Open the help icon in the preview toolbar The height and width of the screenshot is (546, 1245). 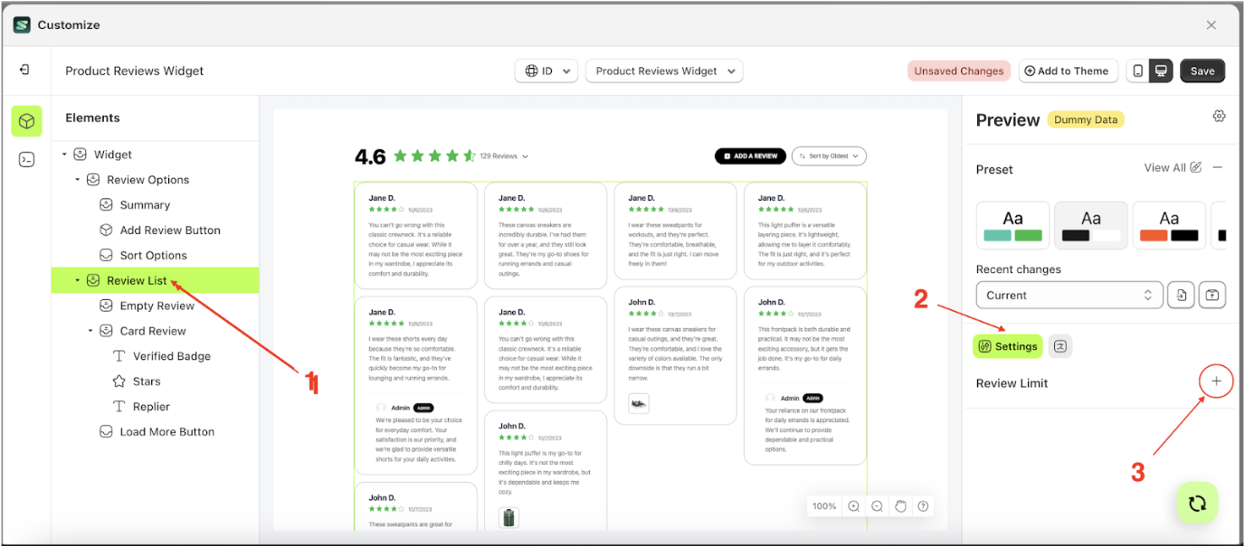tap(923, 506)
